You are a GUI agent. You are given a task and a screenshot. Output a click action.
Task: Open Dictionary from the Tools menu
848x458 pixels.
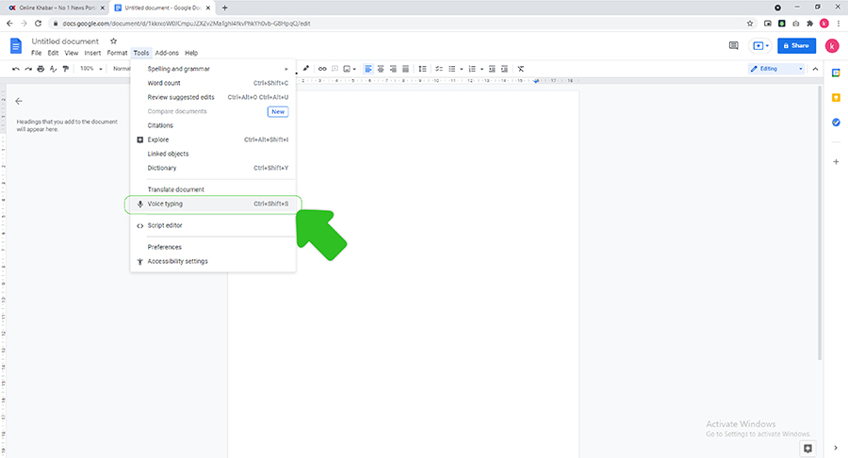pos(213,168)
